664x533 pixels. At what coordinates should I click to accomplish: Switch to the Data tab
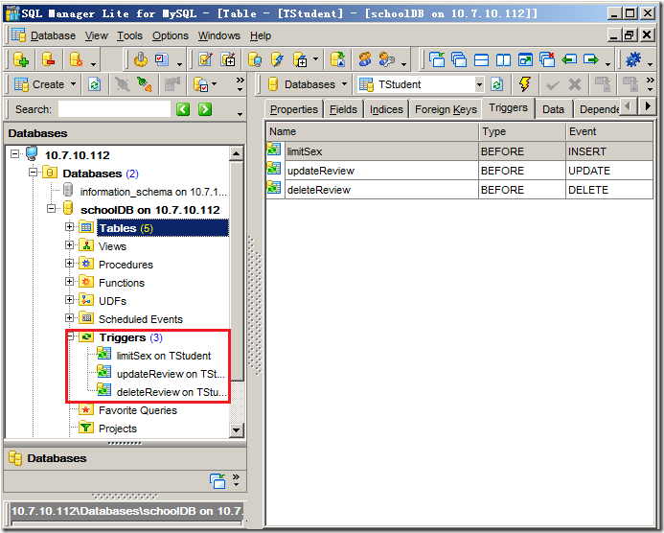pos(553,109)
